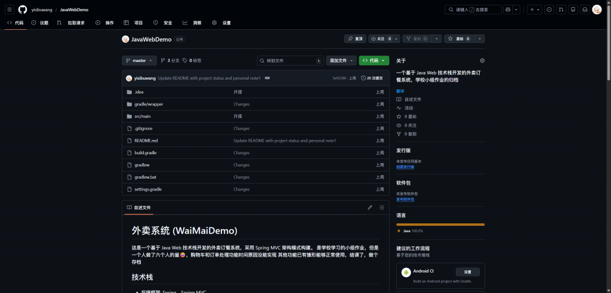Open the 20 次提交 commits history link
Screen dimensions: 611x293
[x=372, y=78]
